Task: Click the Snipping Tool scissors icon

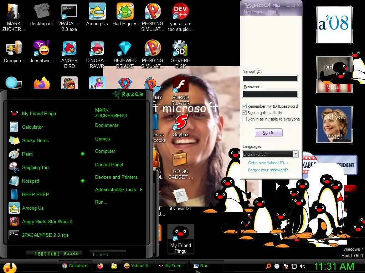Action: [14, 167]
